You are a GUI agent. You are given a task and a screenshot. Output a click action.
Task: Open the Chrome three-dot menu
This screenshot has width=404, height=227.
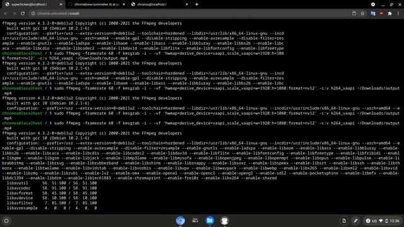(398, 13)
